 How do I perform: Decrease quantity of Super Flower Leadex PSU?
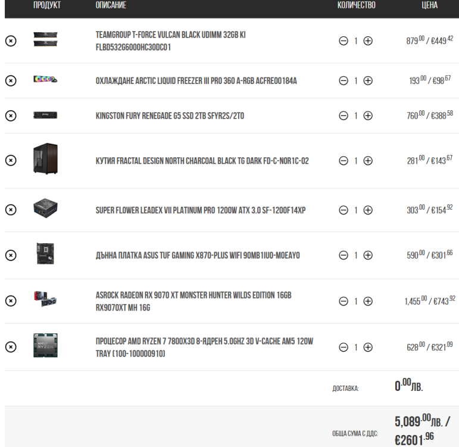click(344, 210)
